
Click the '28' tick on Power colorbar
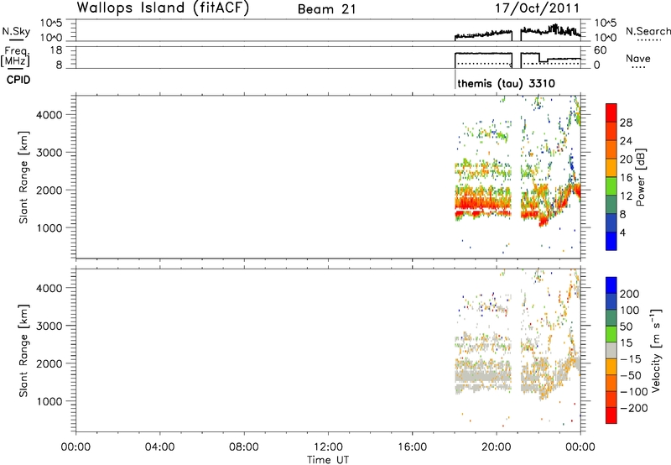(626, 123)
